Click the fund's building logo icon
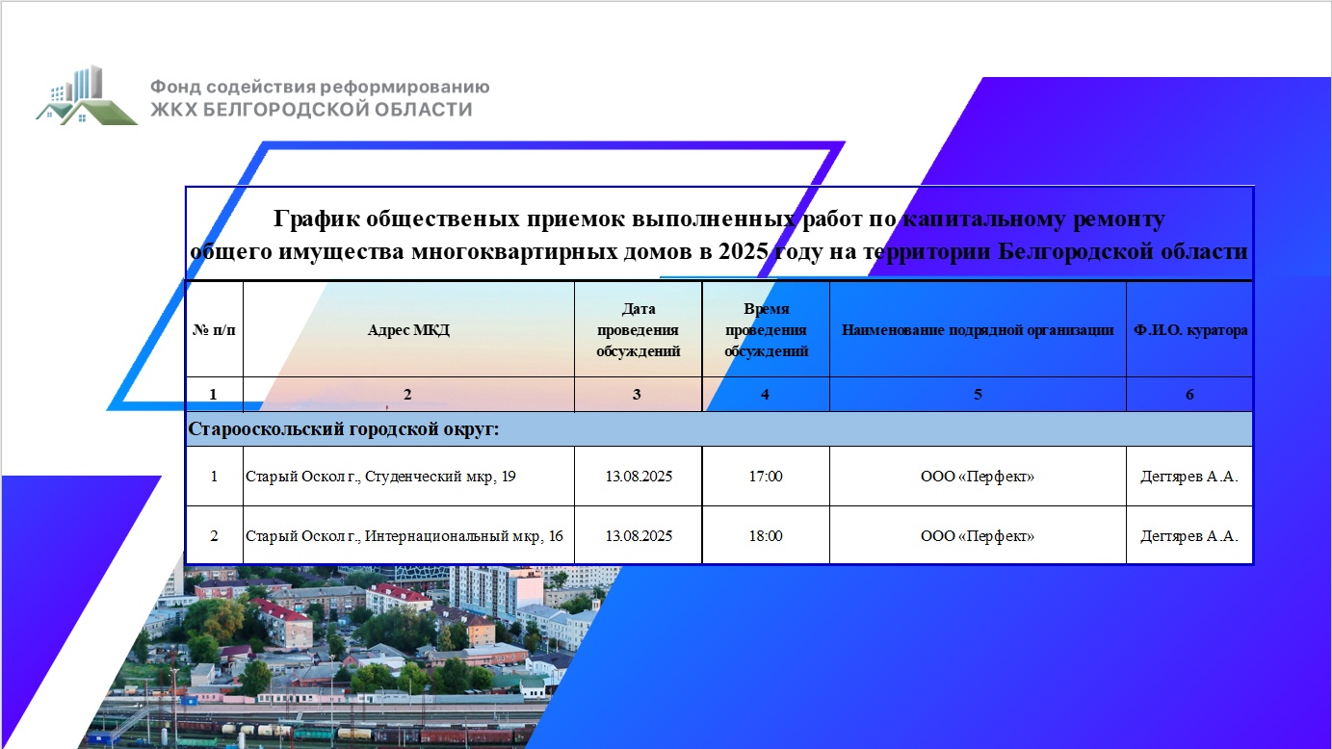1332x749 pixels. [87, 95]
